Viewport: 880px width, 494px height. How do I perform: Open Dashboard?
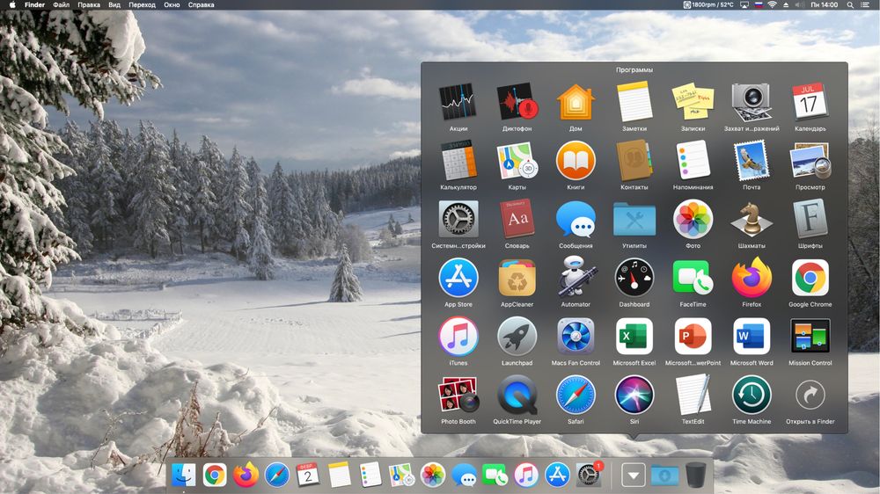pyautogui.click(x=634, y=278)
